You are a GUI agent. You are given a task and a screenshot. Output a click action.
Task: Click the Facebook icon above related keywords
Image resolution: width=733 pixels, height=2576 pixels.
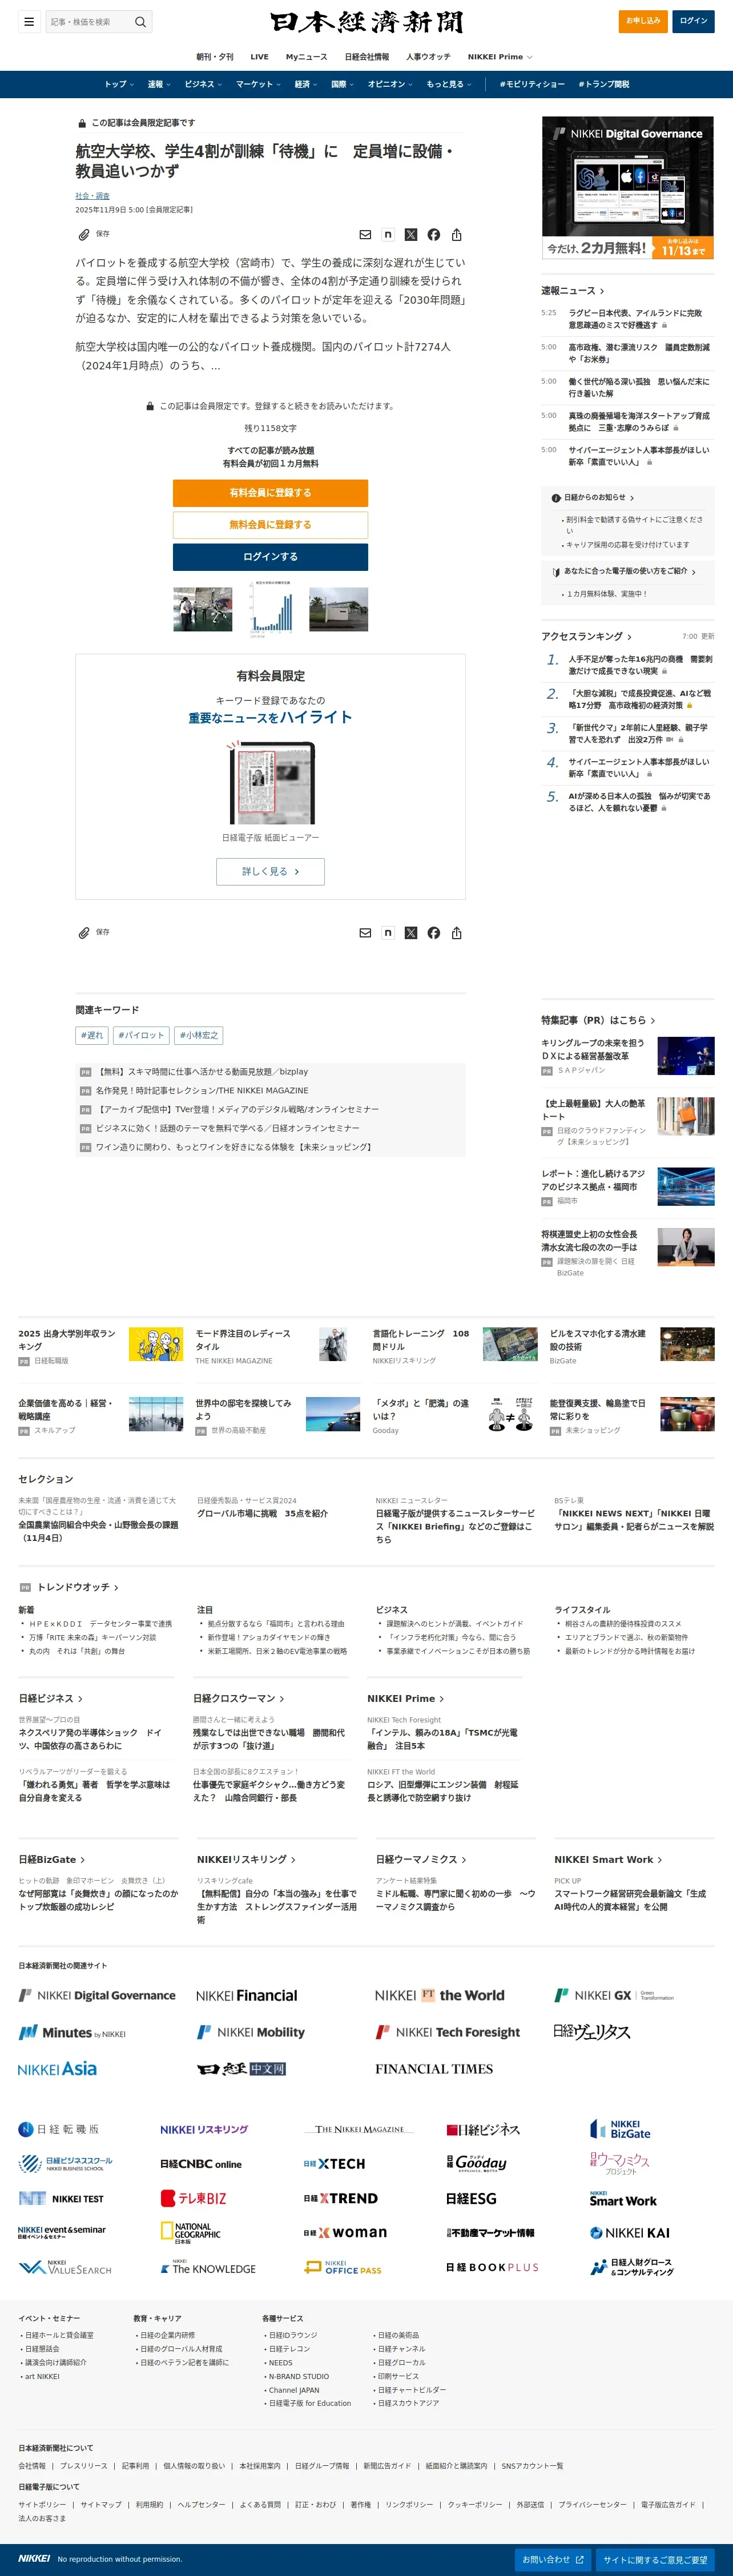click(x=434, y=933)
